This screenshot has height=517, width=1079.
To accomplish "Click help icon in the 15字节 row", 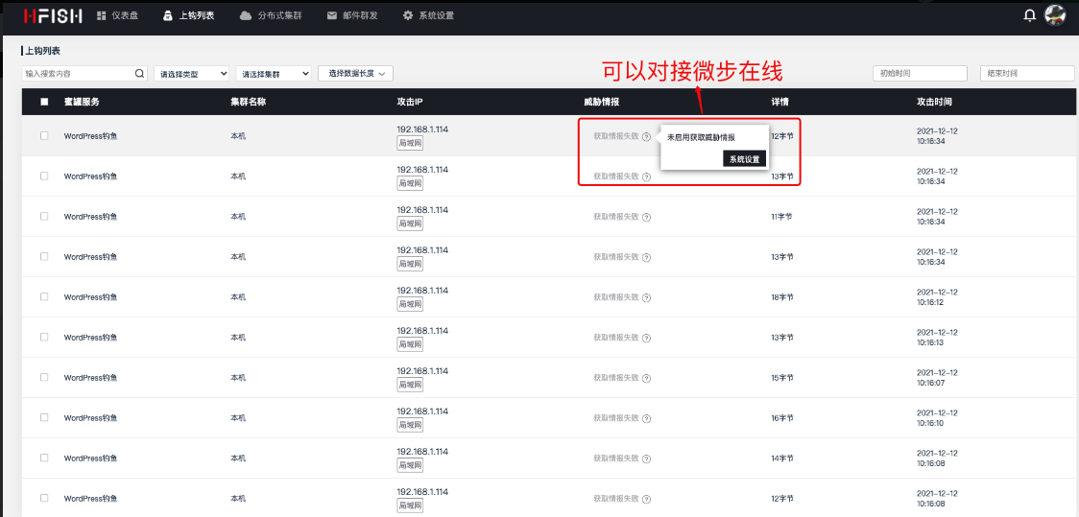I will [646, 378].
